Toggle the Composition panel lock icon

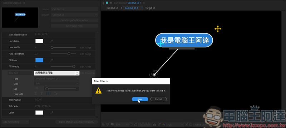pos(111,3)
